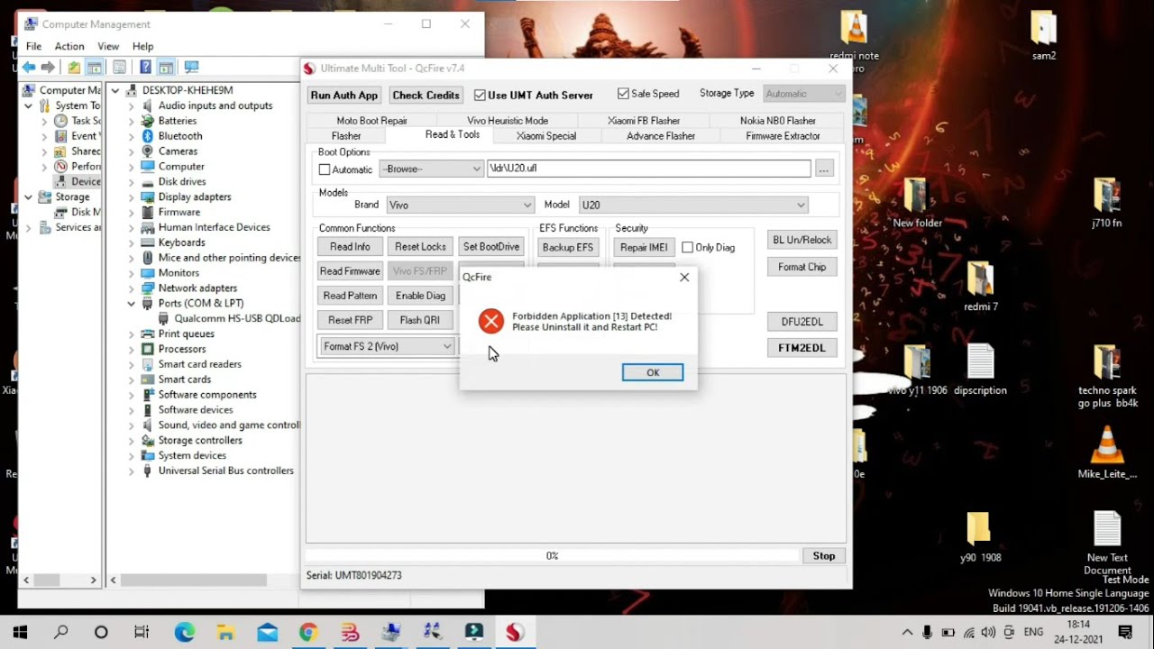The image size is (1154, 649).
Task: Switch to the Firmware Extractor tab
Action: pyautogui.click(x=783, y=136)
